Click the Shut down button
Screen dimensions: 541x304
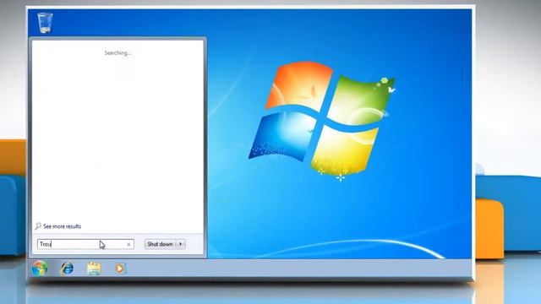(x=160, y=244)
